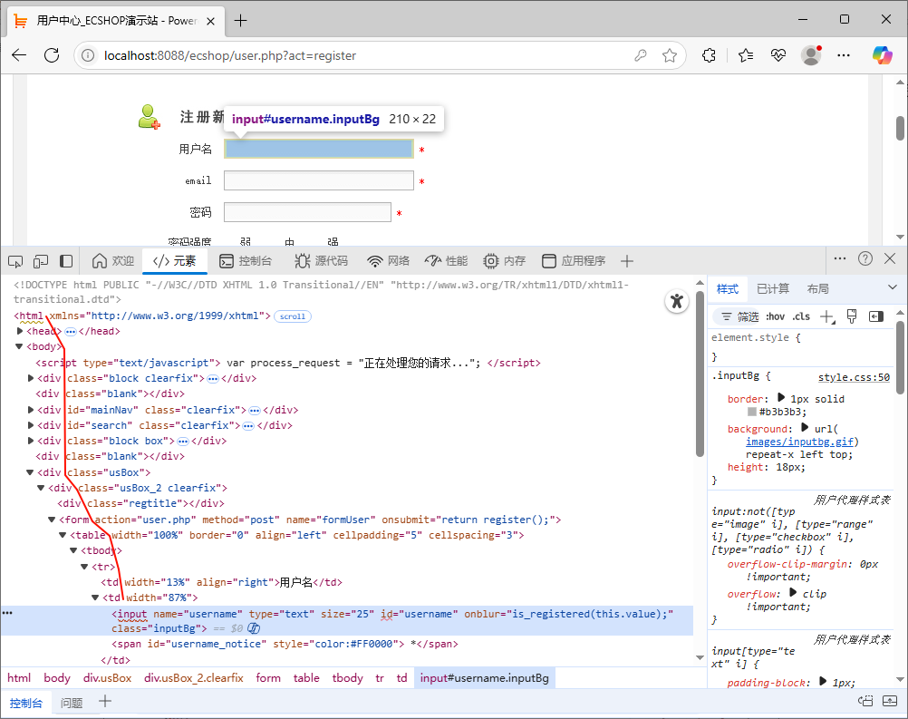
Task: Open user profile avatar
Action: [x=811, y=55]
